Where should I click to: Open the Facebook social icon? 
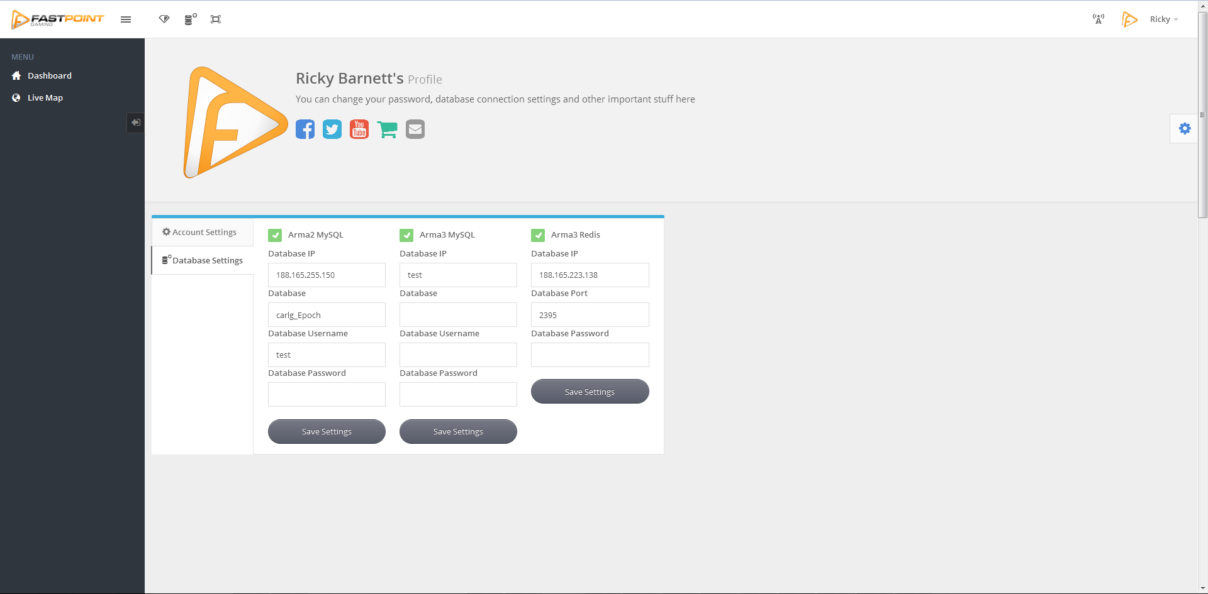pos(305,129)
